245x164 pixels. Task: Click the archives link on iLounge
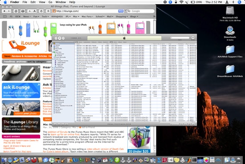[x=21, y=62]
